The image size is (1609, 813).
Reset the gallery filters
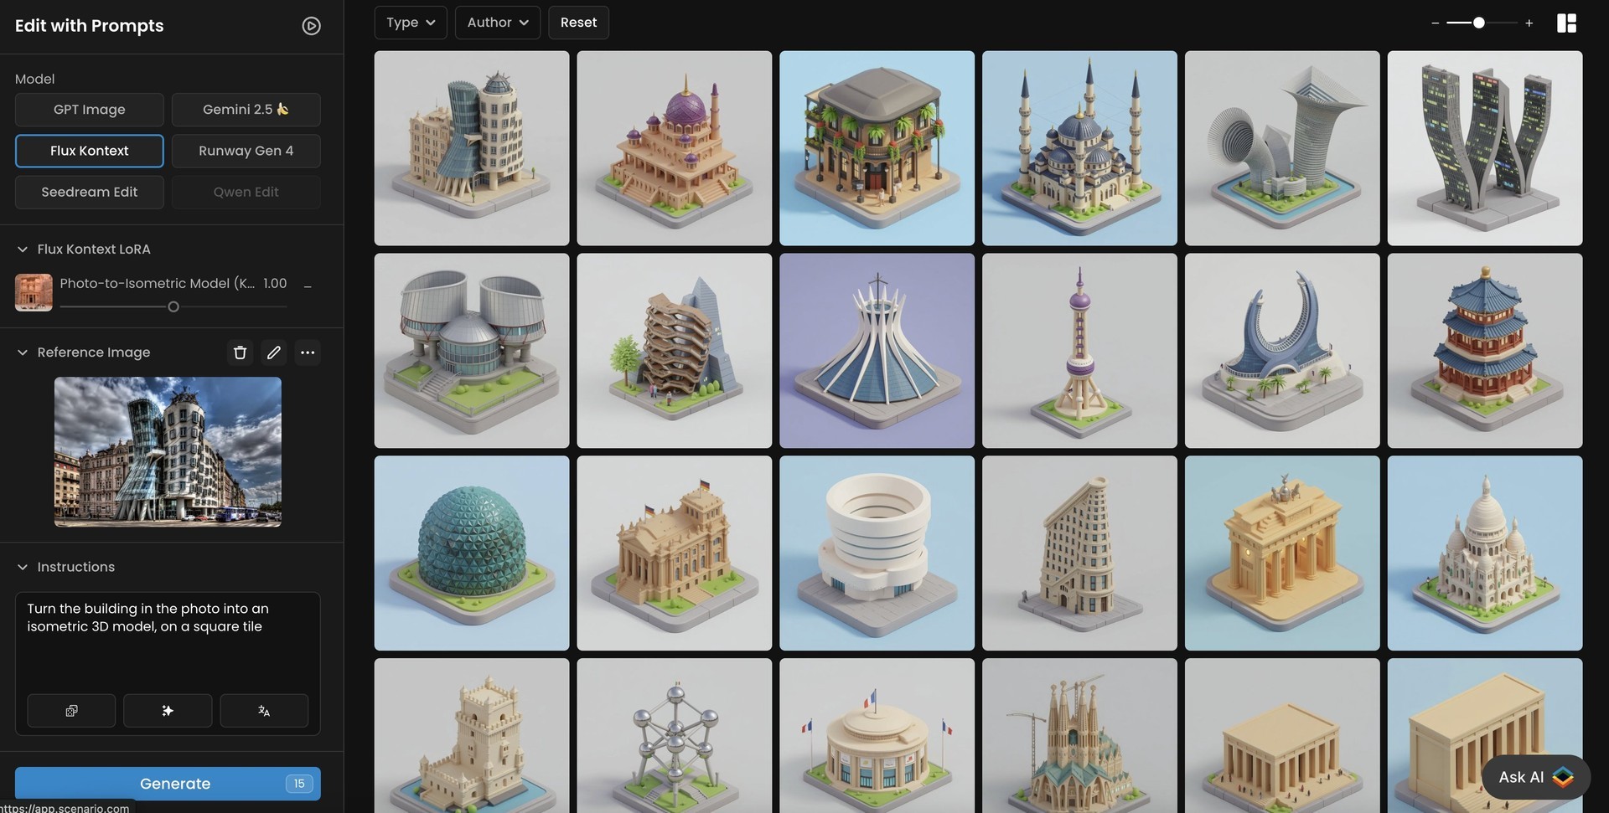coord(578,23)
